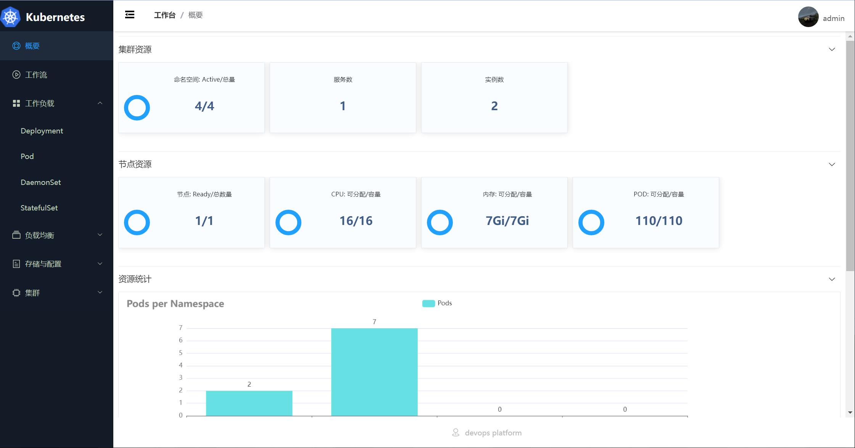Click the 工作台 breadcrumb link
The height and width of the screenshot is (448, 855).
point(164,15)
